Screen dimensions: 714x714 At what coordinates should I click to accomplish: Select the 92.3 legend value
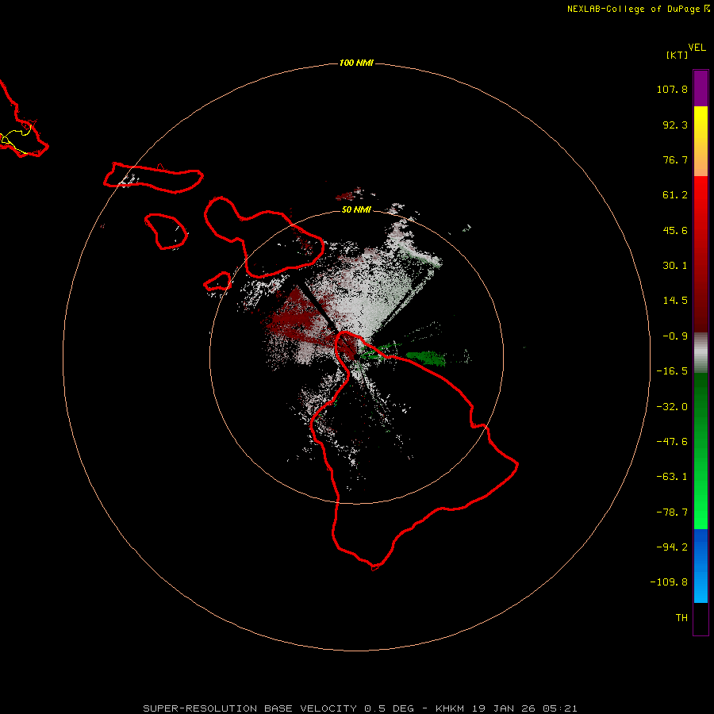pyautogui.click(x=675, y=125)
